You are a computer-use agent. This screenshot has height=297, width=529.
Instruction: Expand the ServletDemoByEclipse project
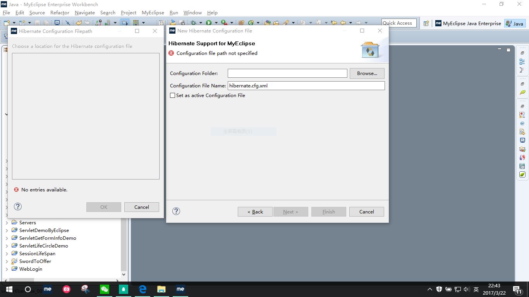[7, 230]
